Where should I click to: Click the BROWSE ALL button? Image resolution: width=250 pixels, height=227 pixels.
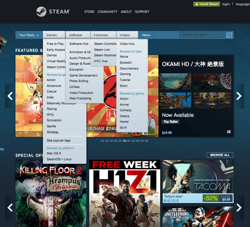(x=220, y=155)
